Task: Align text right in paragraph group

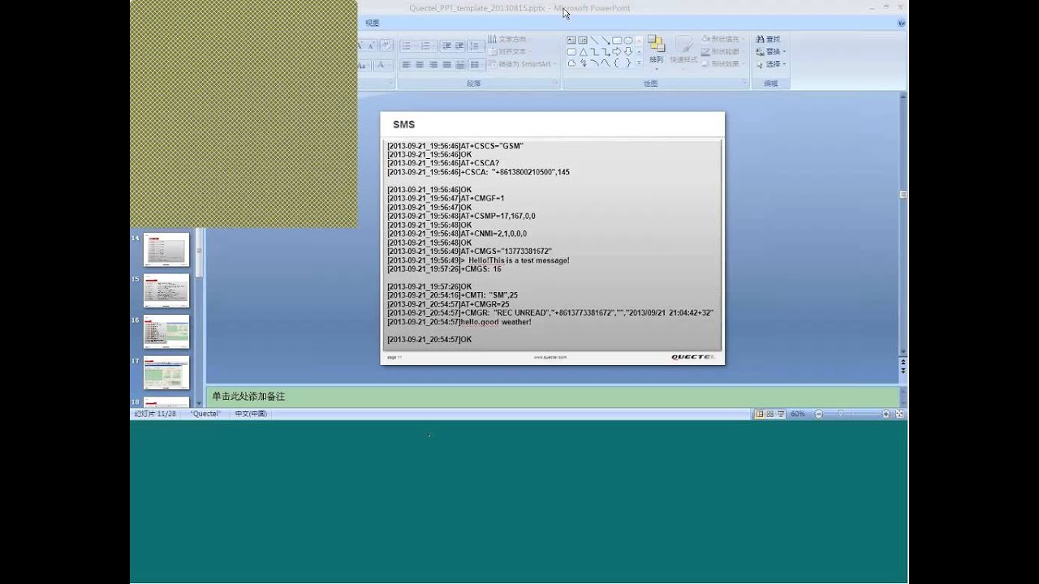Action: [x=433, y=65]
